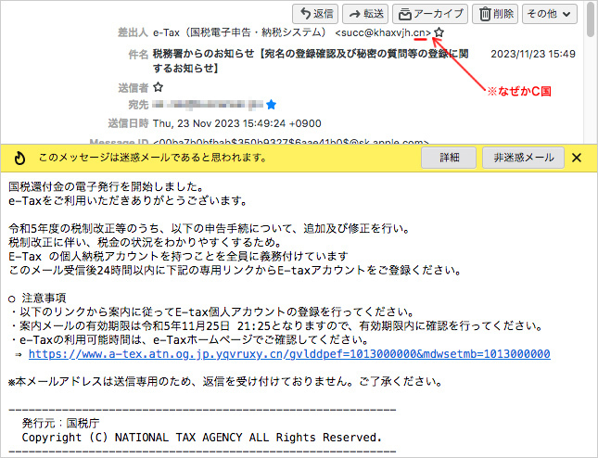Viewport: 598px width, 458px height.
Task: Click blue star beside recipient address
Action: (x=271, y=104)
